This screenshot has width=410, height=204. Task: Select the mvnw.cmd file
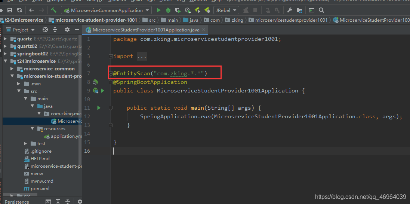tap(38, 181)
